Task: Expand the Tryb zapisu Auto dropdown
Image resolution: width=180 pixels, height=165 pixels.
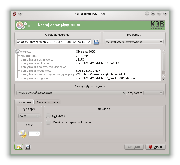Action: point(29,116)
